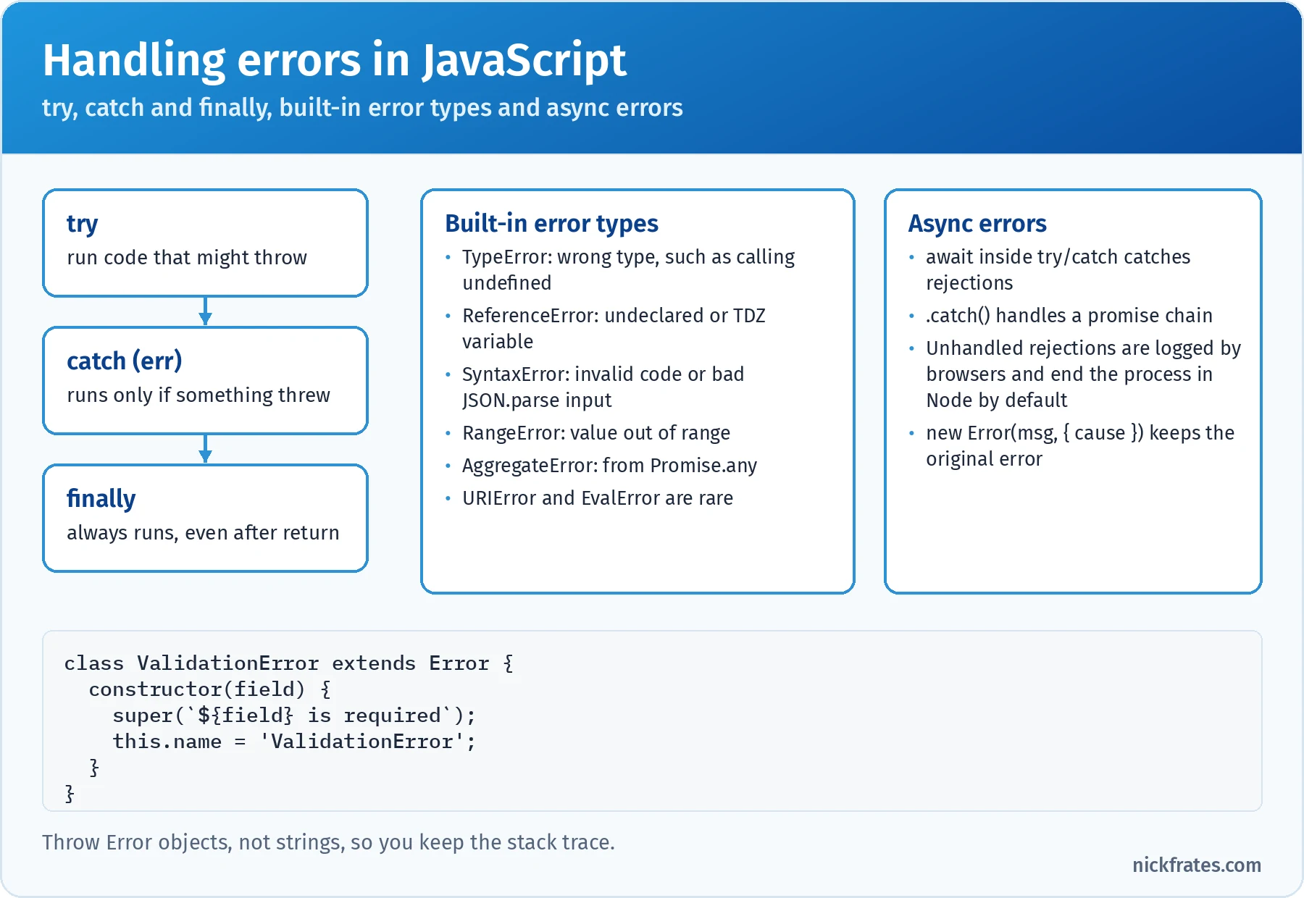Click 'runs only if something threw'

click(x=198, y=395)
